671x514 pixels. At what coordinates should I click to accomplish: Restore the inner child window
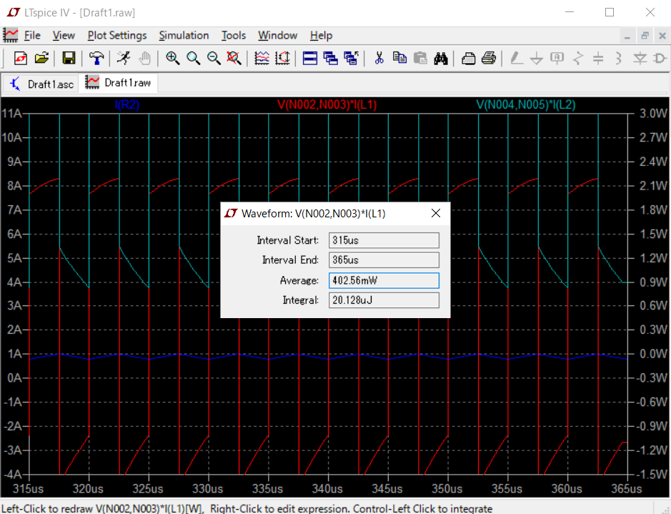click(645, 36)
